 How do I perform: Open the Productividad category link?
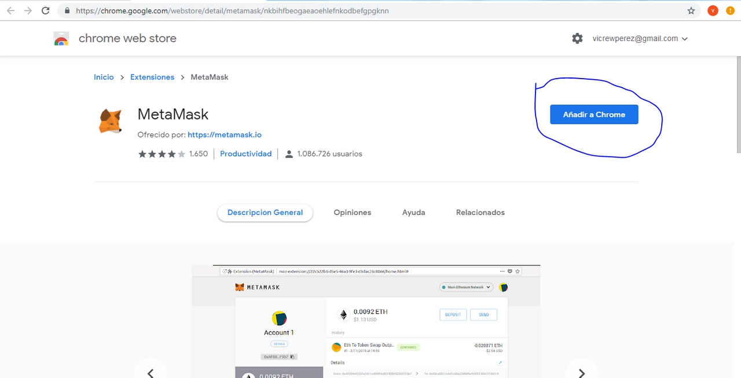coord(246,154)
